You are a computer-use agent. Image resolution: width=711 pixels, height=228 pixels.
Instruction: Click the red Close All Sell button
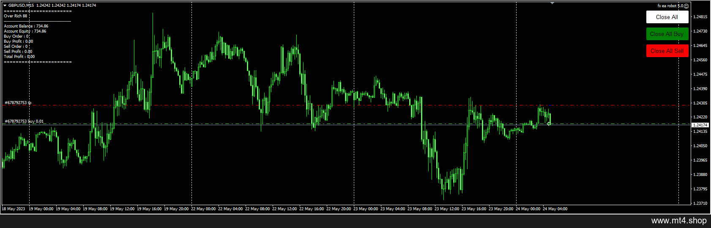click(667, 51)
